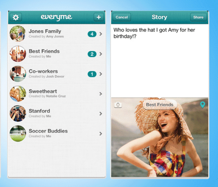Open the Stanford avatar photo
The image size is (218, 187).
[x=18, y=113]
